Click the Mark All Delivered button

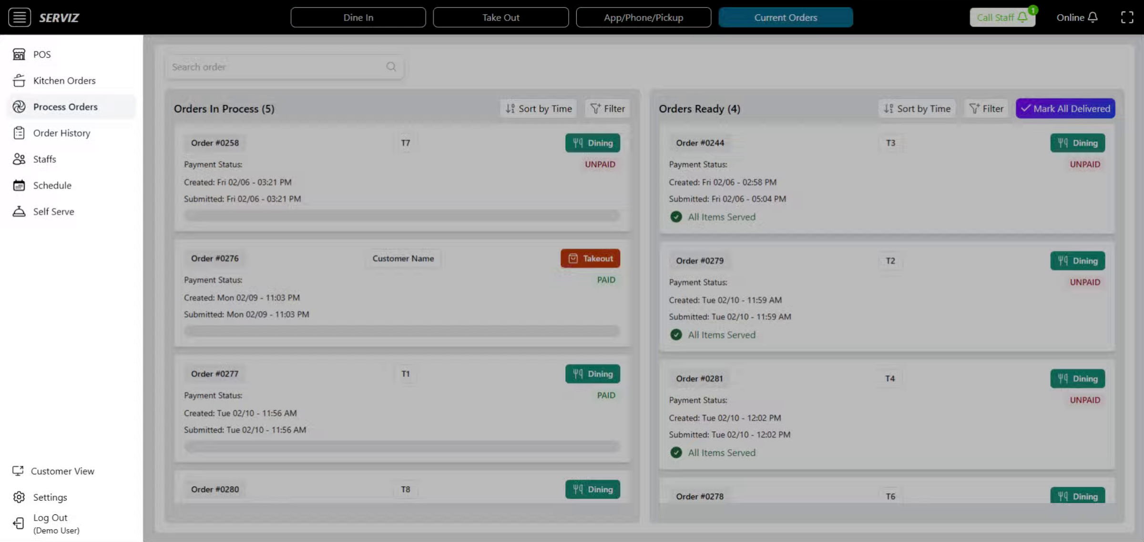pyautogui.click(x=1065, y=109)
